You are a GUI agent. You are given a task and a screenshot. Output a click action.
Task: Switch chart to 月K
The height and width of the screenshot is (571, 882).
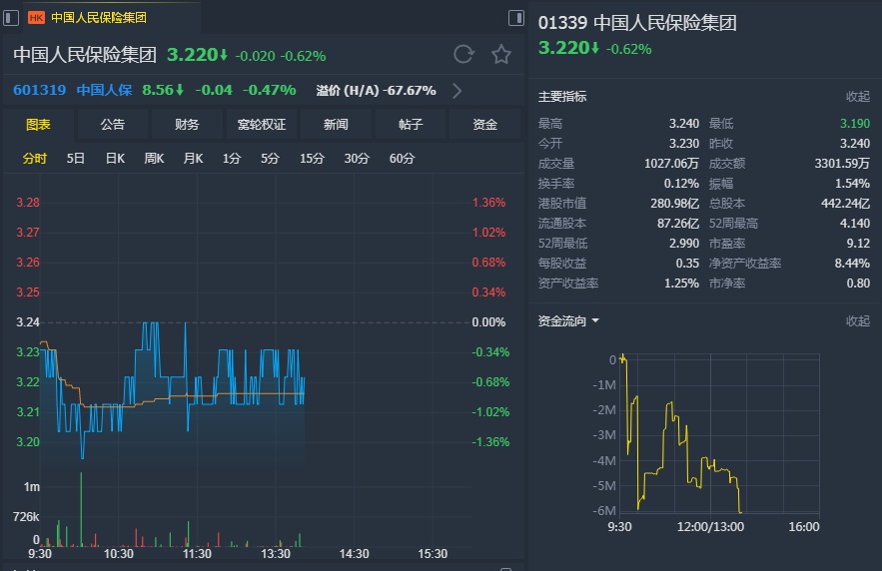point(193,159)
